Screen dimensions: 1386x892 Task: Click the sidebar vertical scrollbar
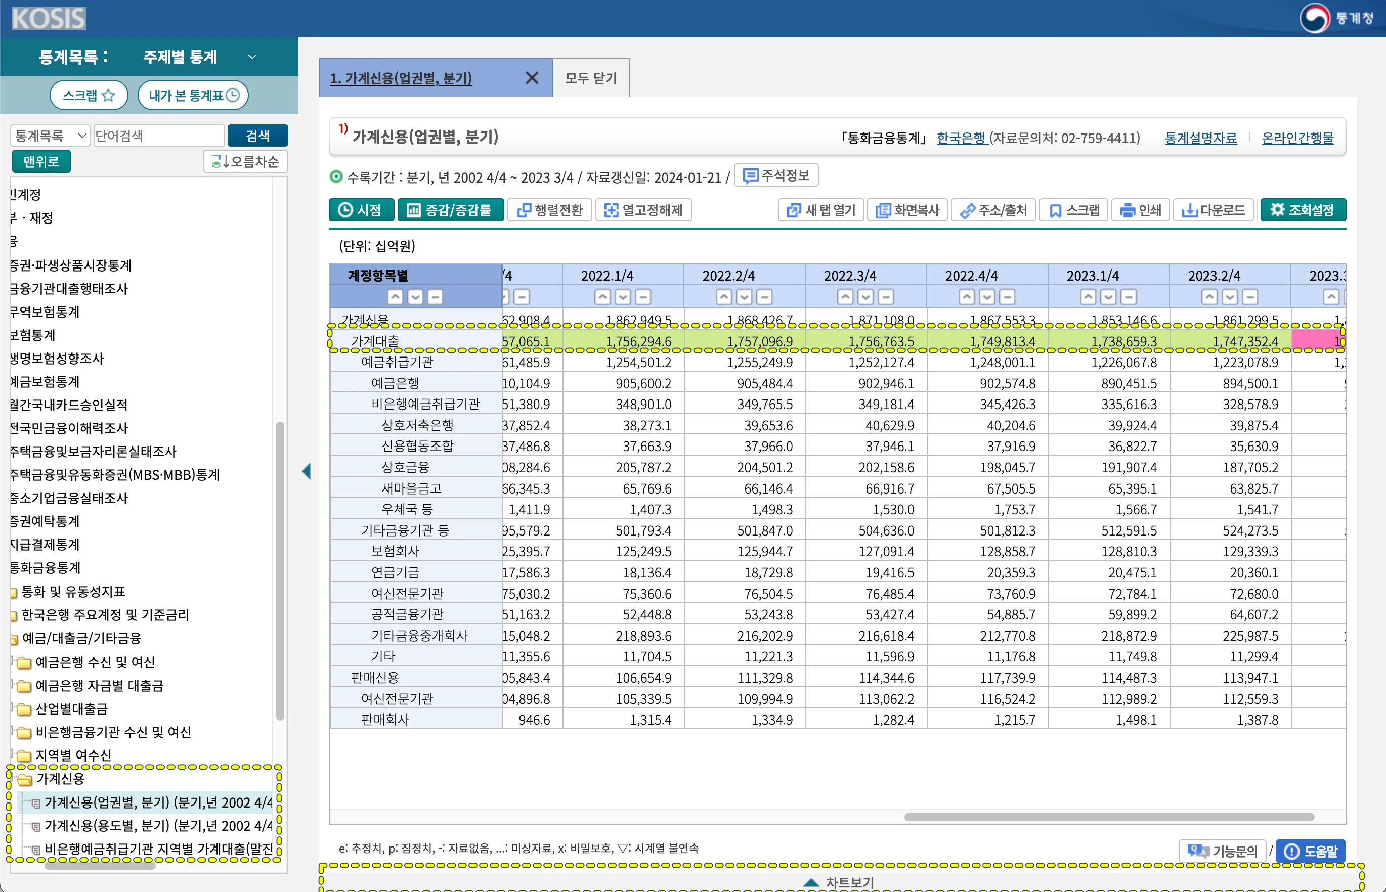tap(280, 570)
